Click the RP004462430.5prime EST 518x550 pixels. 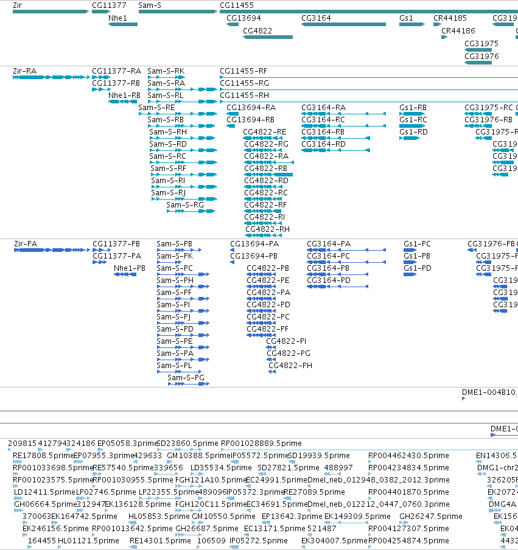point(370,462)
